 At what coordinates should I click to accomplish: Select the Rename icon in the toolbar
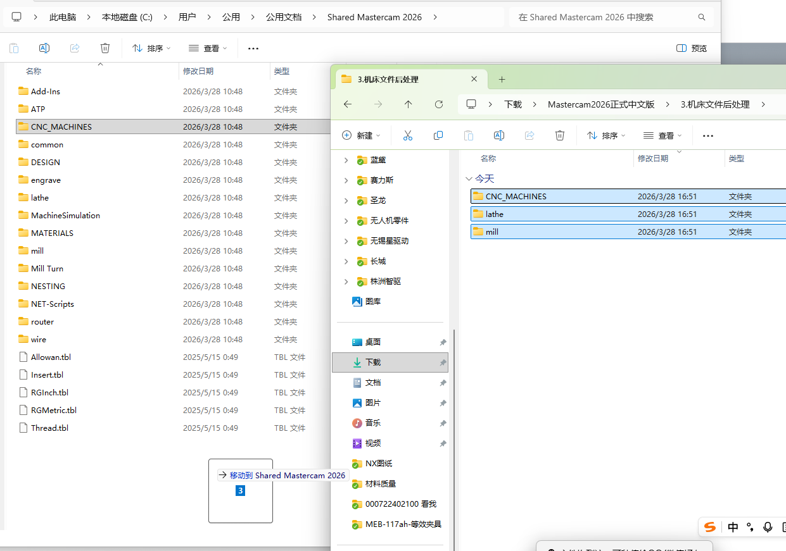click(x=498, y=135)
